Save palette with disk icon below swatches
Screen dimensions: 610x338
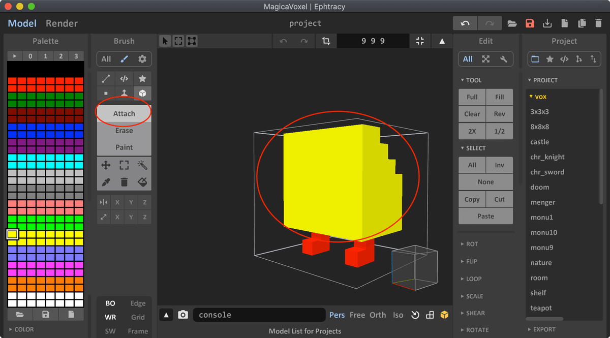tap(46, 315)
